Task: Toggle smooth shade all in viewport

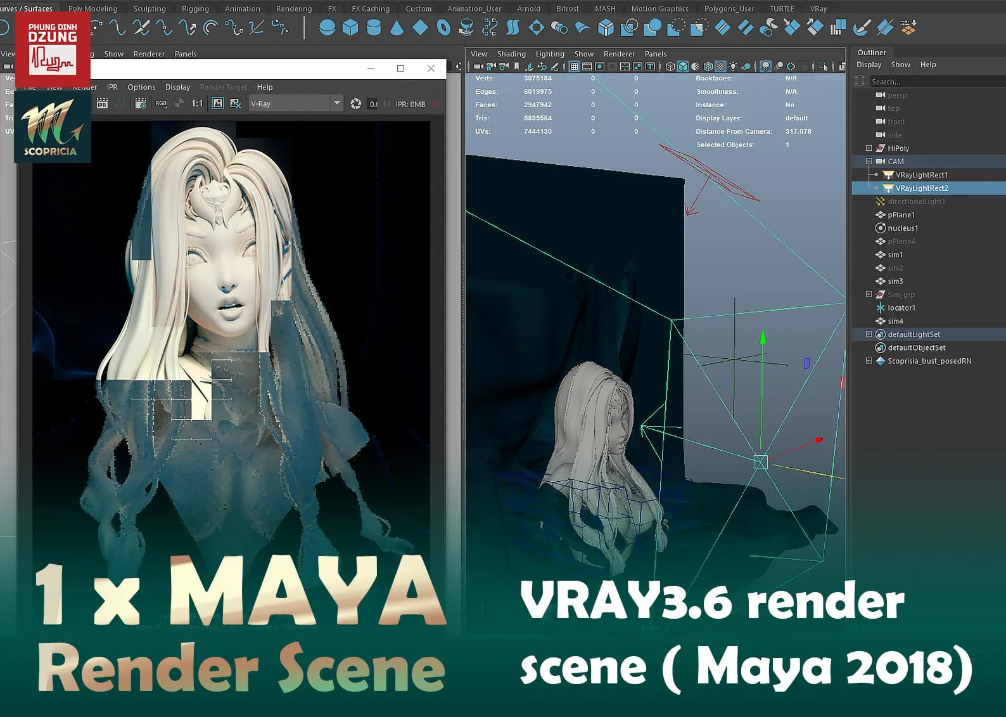Action: click(683, 67)
